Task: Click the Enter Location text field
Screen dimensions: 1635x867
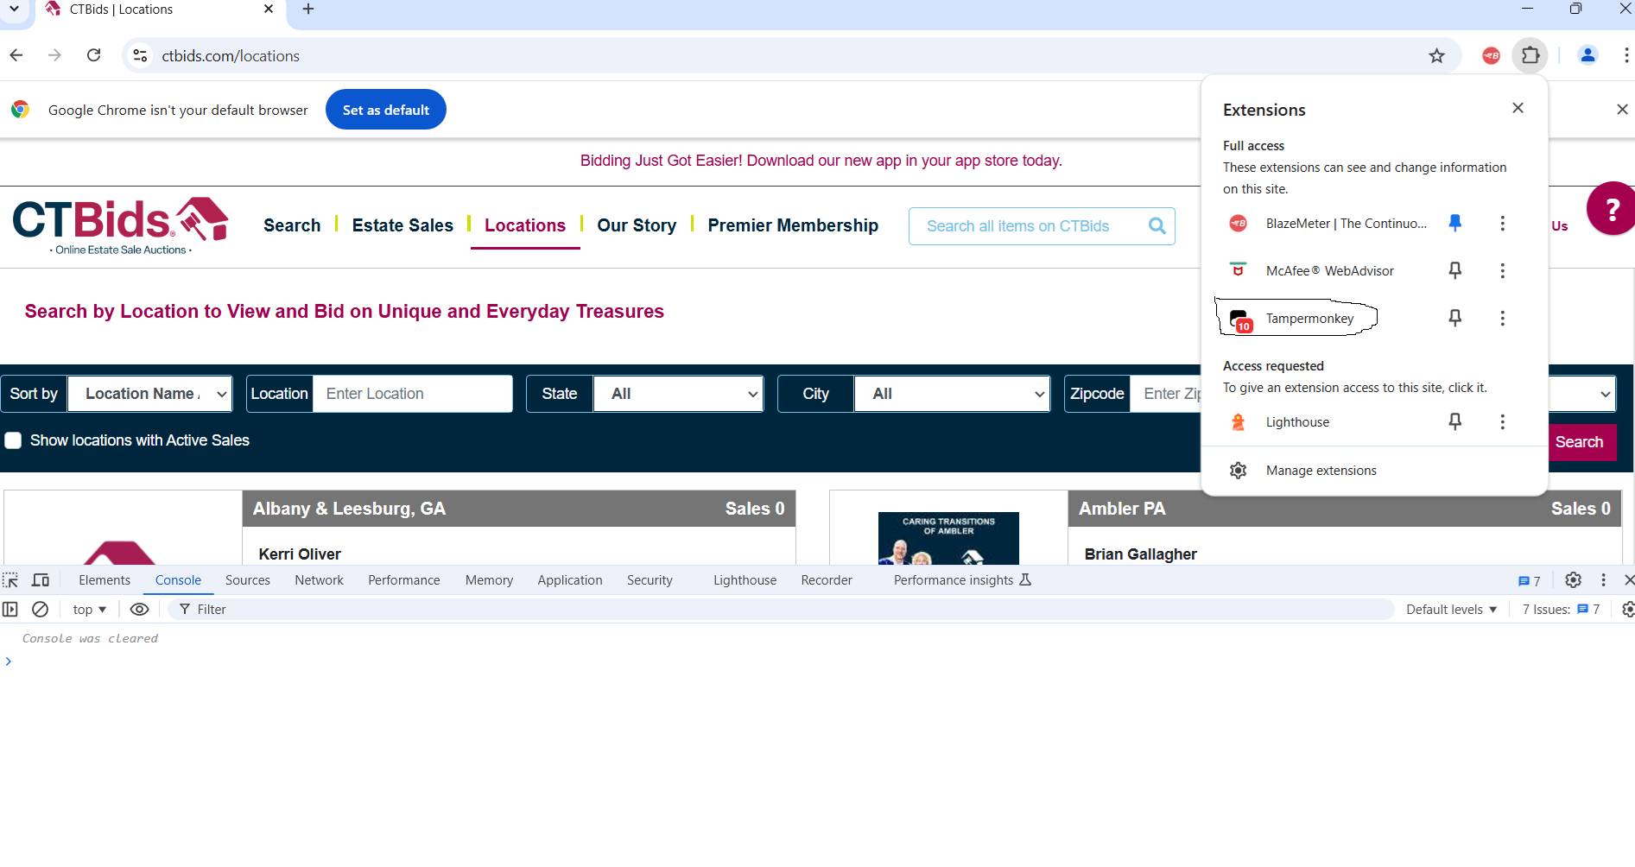Action: coord(412,394)
